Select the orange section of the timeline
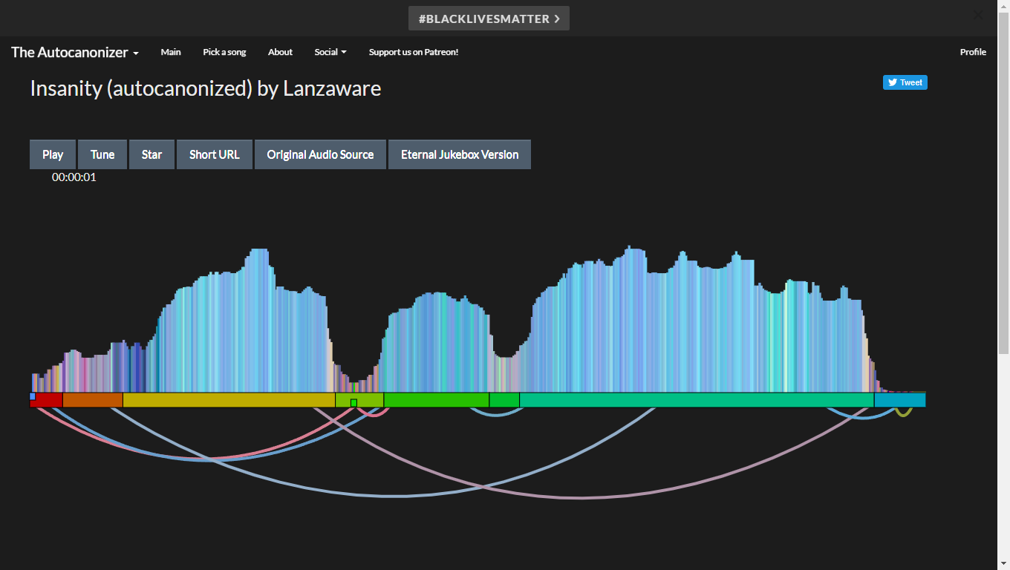 [93, 400]
